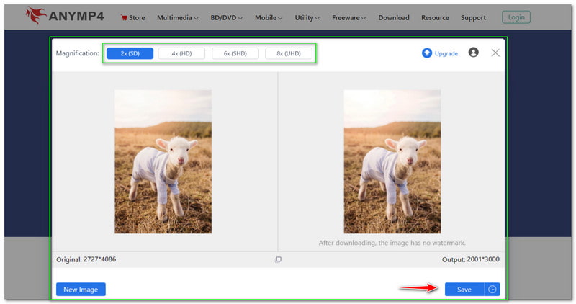
Task: Go to the Download page
Action: point(393,17)
